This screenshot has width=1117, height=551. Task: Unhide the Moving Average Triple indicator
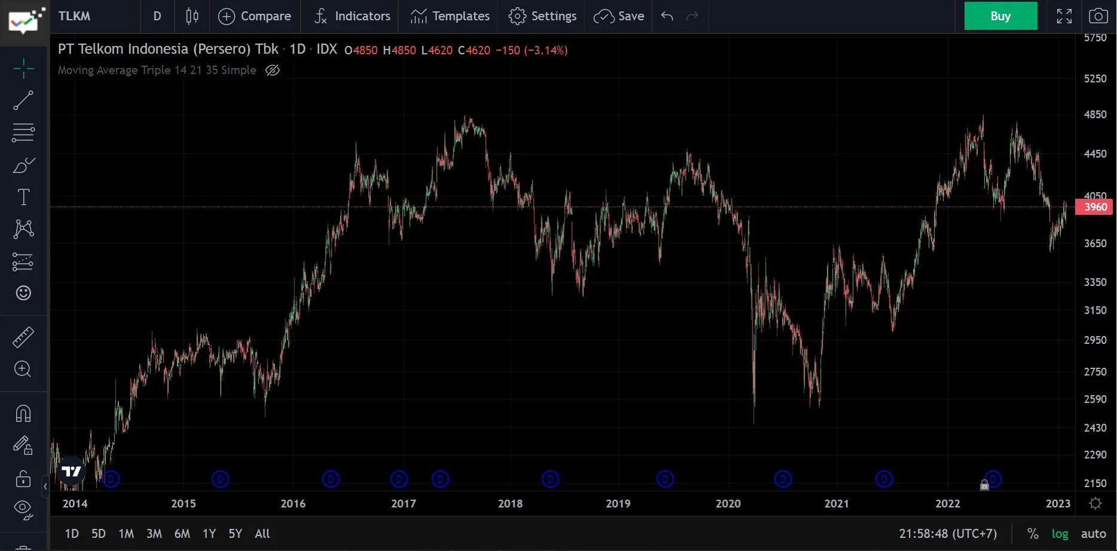273,70
